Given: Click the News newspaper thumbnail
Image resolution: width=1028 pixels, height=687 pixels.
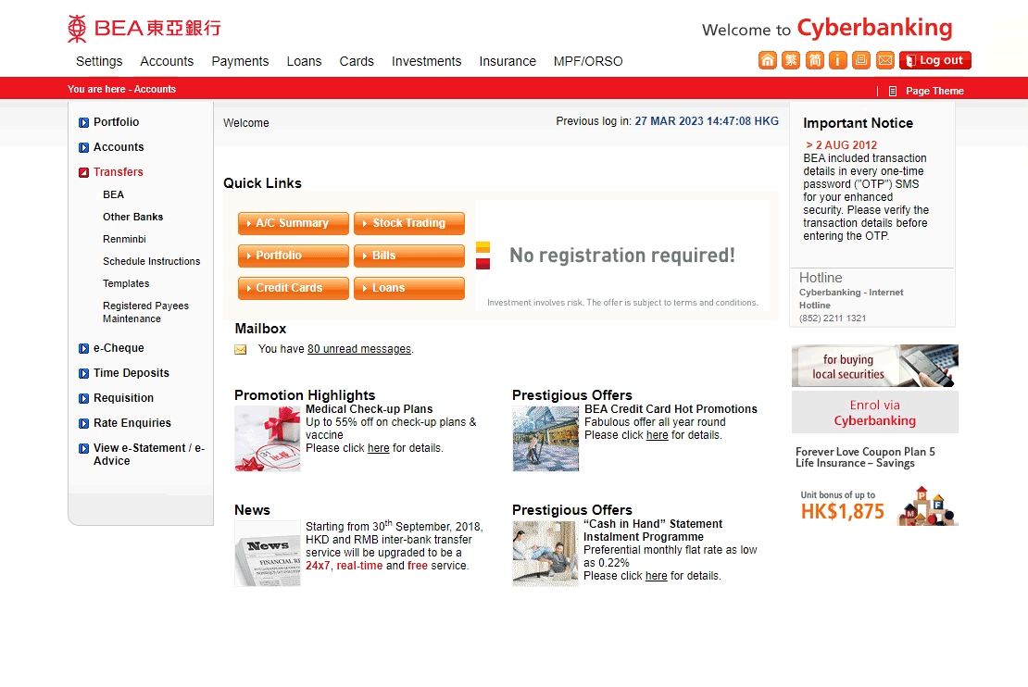Looking at the screenshot, I should [268, 554].
